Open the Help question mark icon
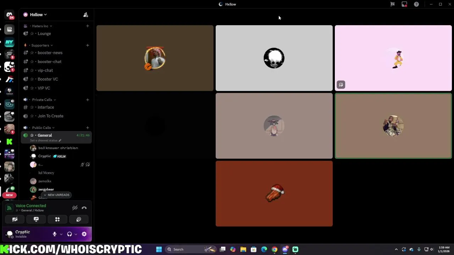Image resolution: width=454 pixels, height=255 pixels. [416, 4]
